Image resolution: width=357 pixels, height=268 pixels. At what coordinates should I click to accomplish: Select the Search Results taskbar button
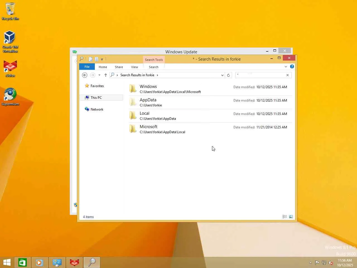coord(92,262)
